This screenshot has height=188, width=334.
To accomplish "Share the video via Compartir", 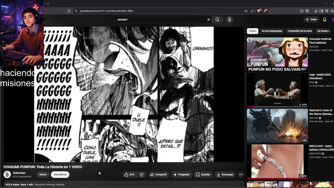I will coord(158,174).
